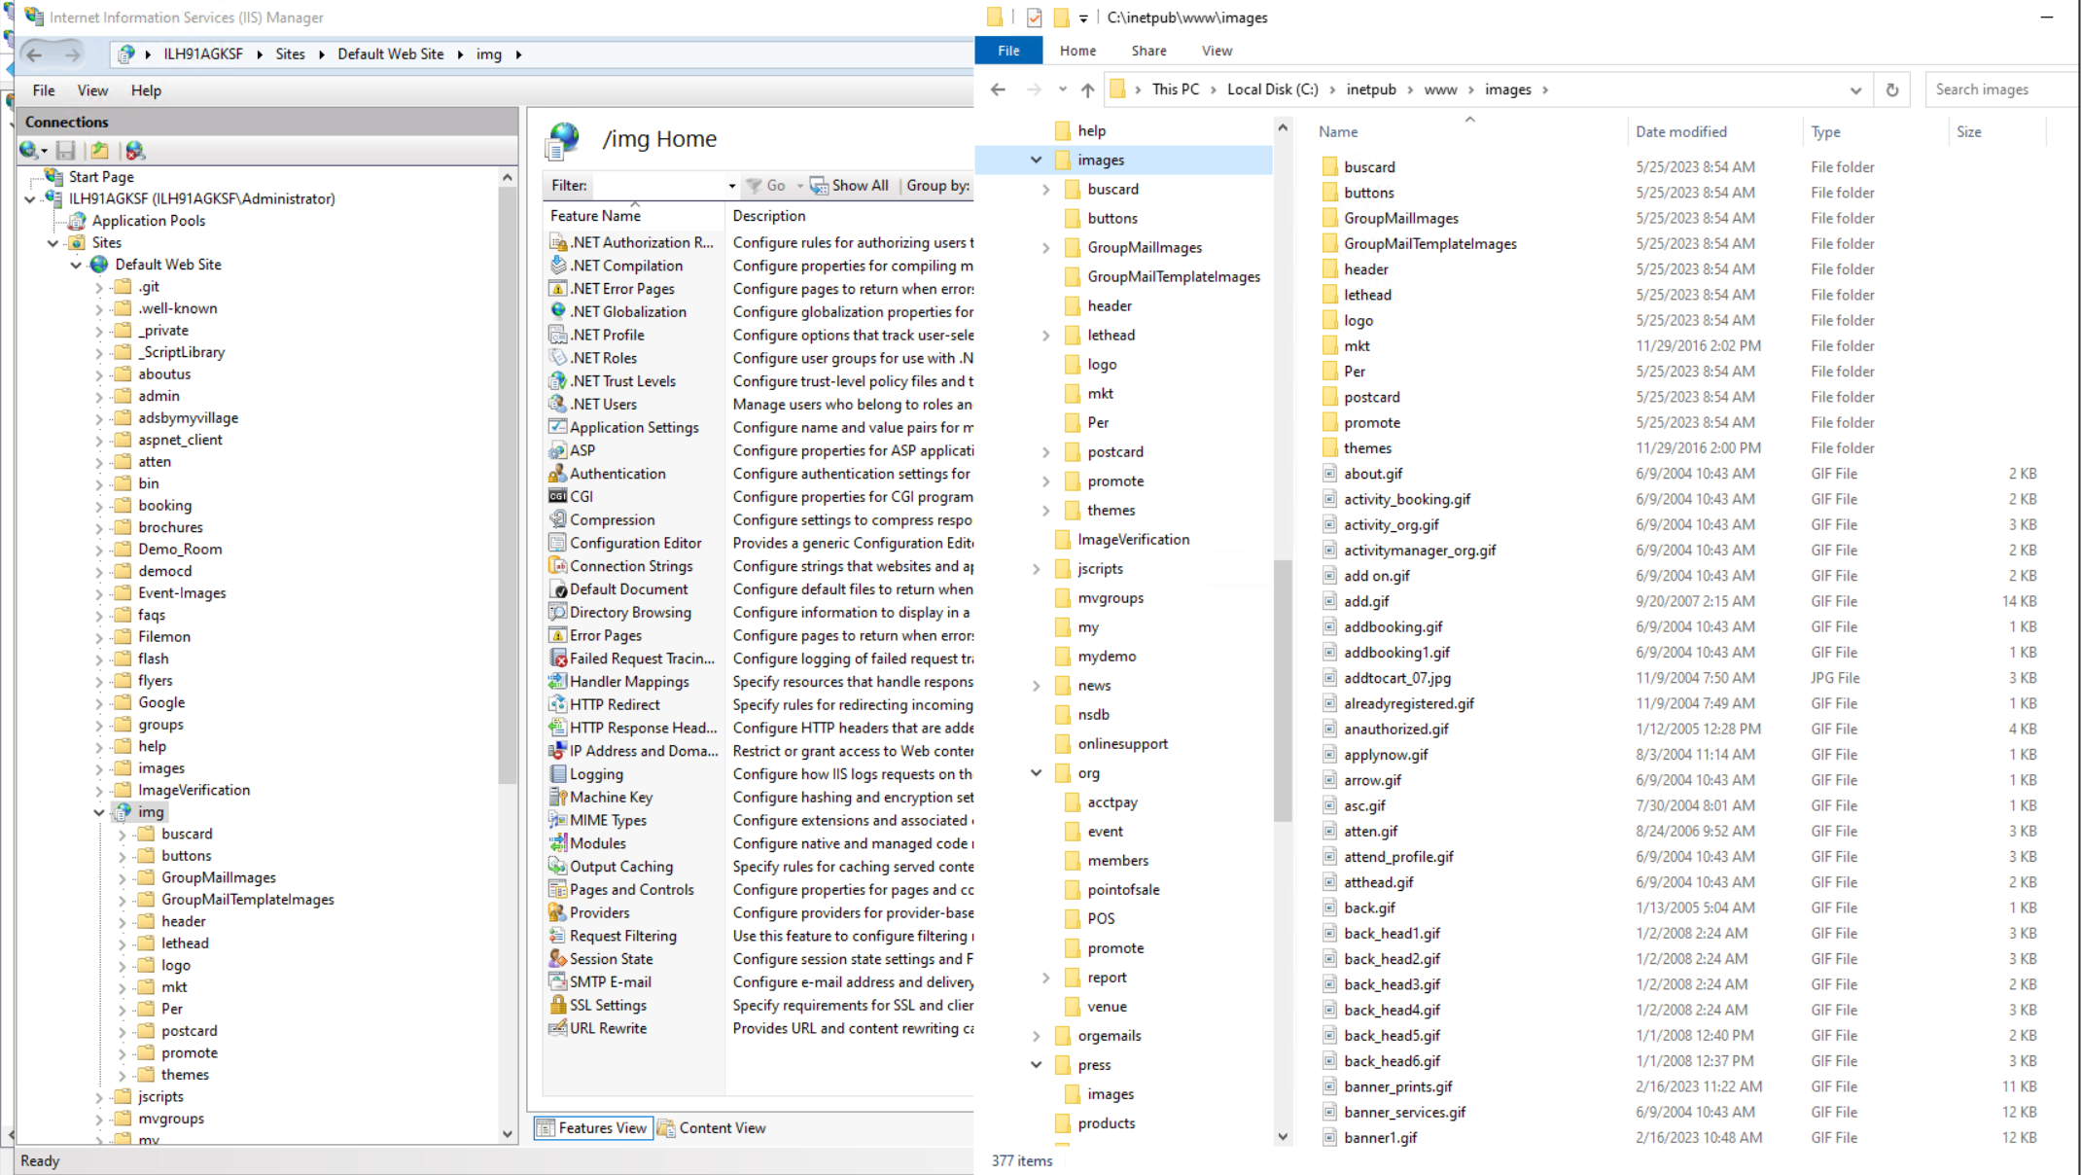2081x1175 pixels.
Task: Sort by Date modified column header
Action: 1681,131
